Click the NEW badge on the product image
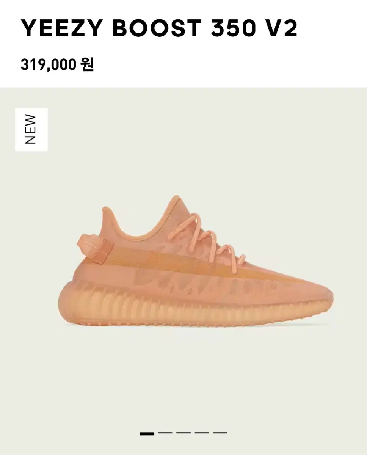This screenshot has height=455, width=367. coord(31,129)
